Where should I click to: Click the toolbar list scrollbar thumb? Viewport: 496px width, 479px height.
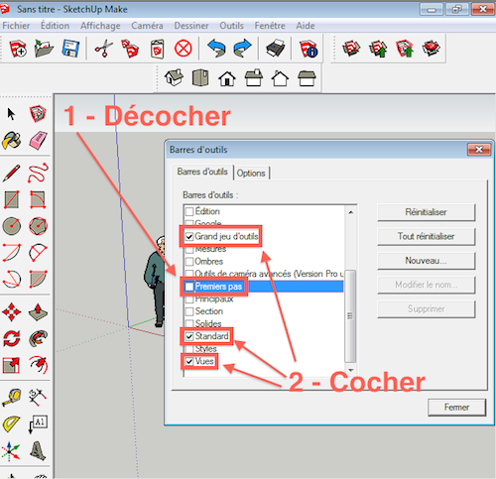pyautogui.click(x=350, y=316)
